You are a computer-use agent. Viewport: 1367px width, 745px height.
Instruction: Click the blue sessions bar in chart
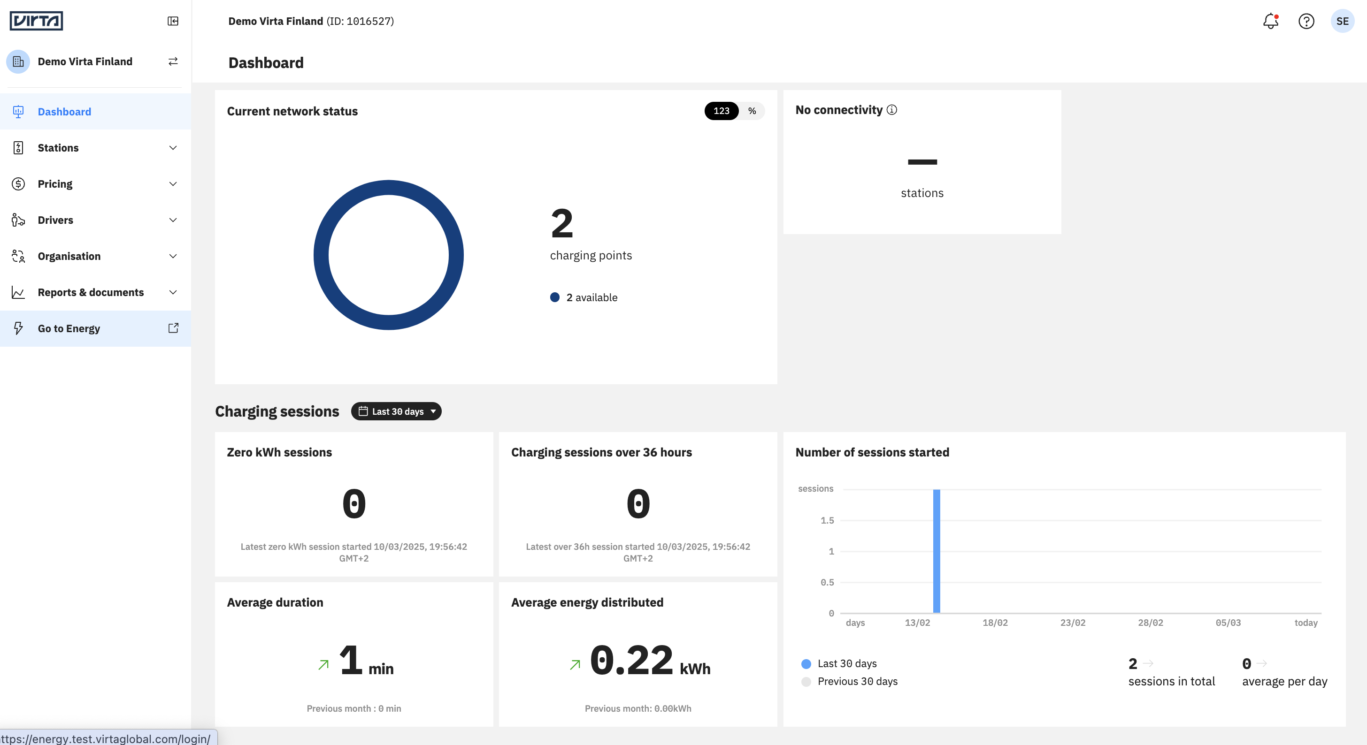coord(937,551)
